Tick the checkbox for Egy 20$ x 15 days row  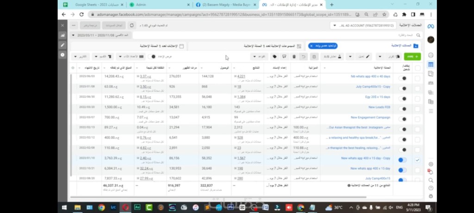418,98
